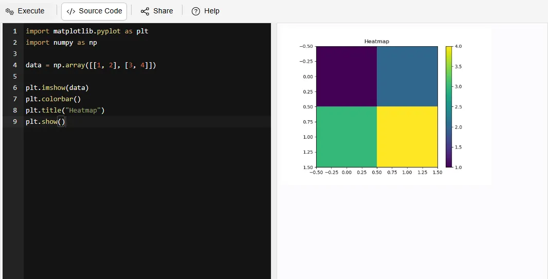Click the Source Code brackets icon
548x279 pixels.
tap(70, 11)
